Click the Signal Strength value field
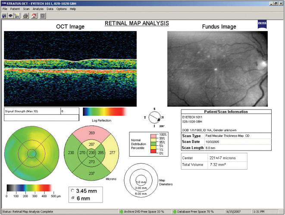 70,111
